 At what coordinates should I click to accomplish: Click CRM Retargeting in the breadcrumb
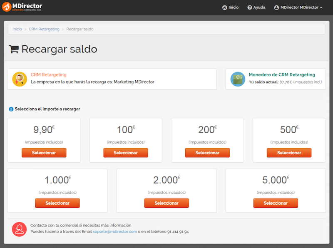click(x=44, y=29)
